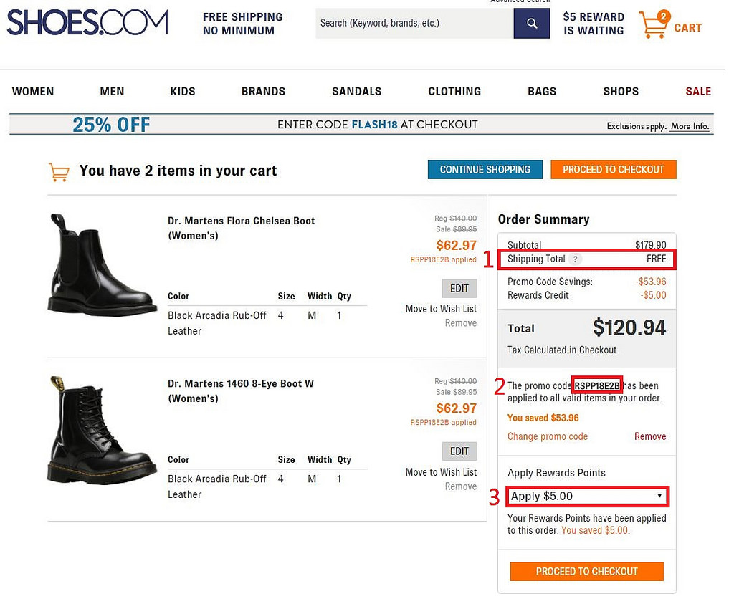The width and height of the screenshot is (734, 604).
Task: Remove the applied promo code
Action: coord(649,436)
